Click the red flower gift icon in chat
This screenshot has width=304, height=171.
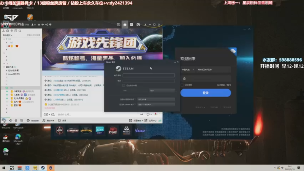155,114
